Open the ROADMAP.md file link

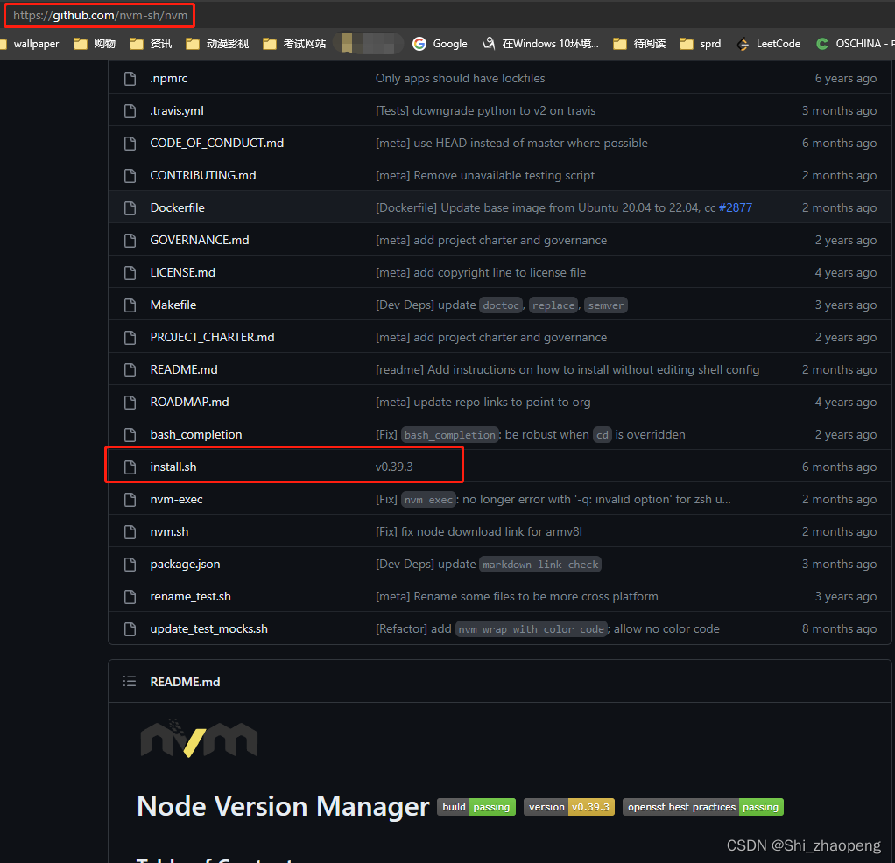[189, 402]
